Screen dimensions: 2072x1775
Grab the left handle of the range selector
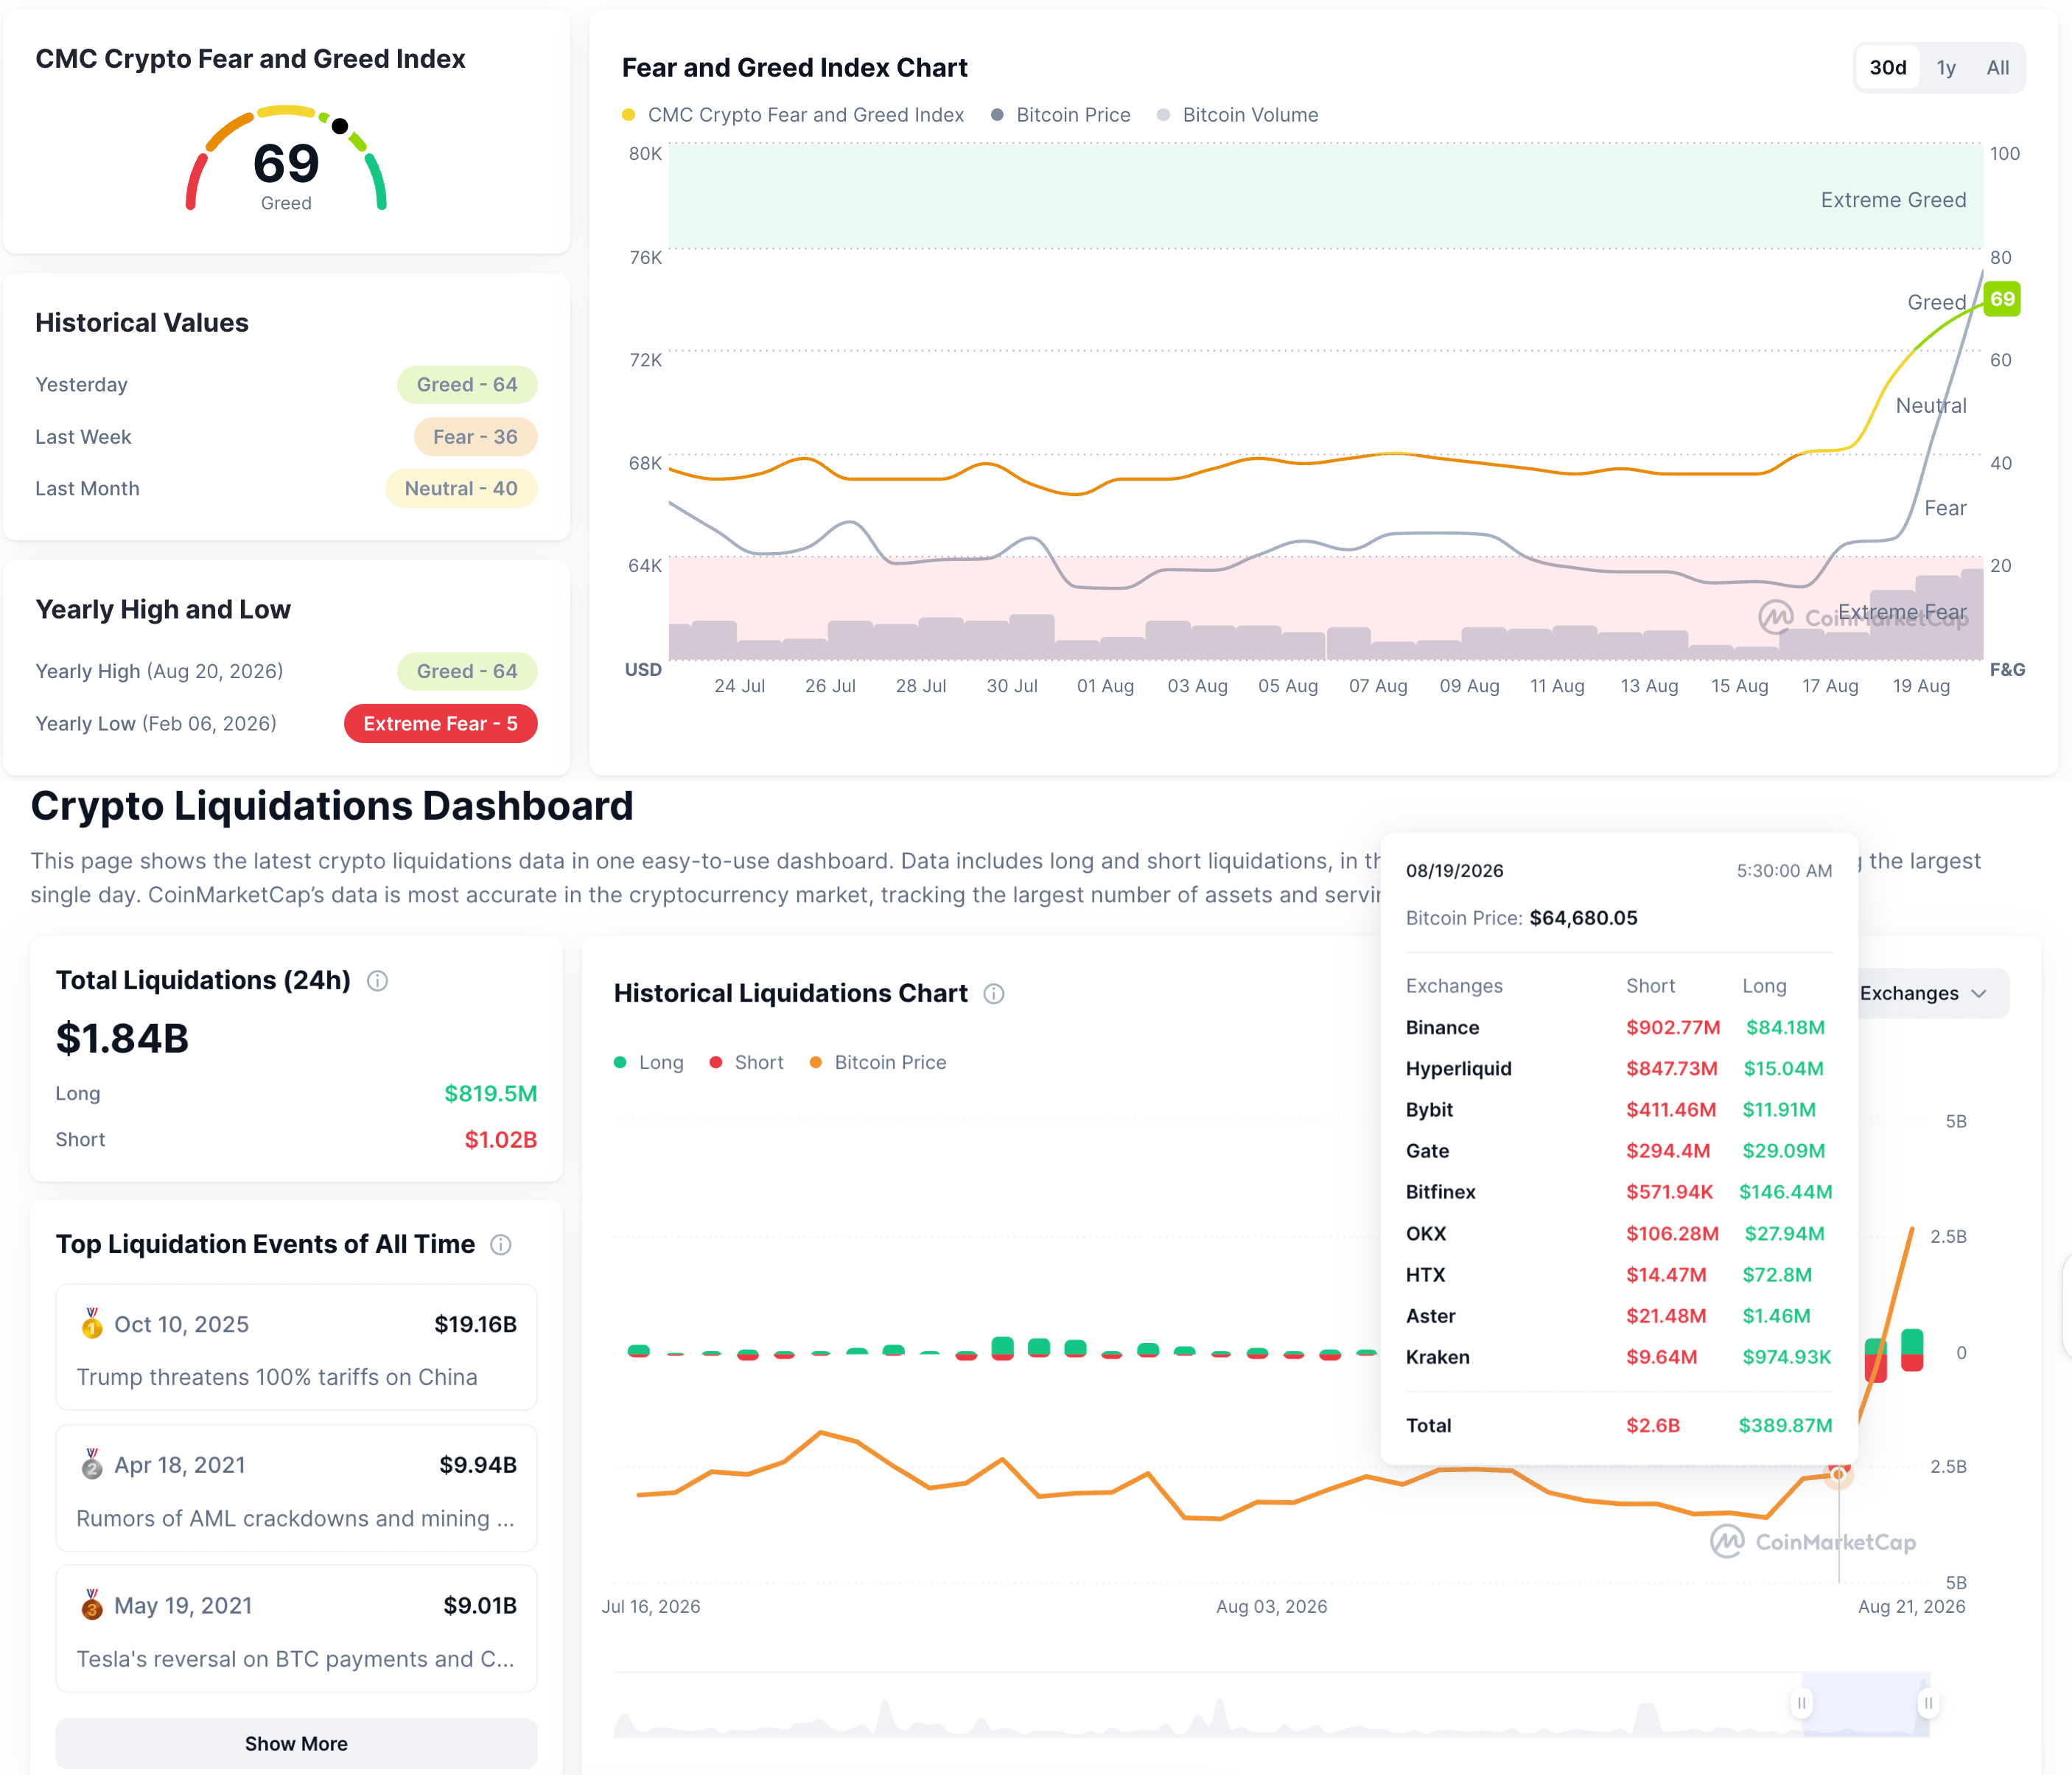(1802, 1703)
